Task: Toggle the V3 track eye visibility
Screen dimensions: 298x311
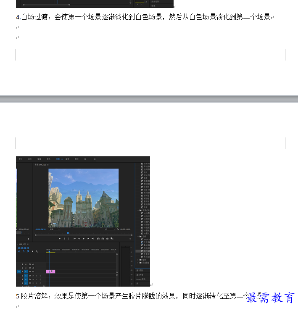Action: (33, 264)
